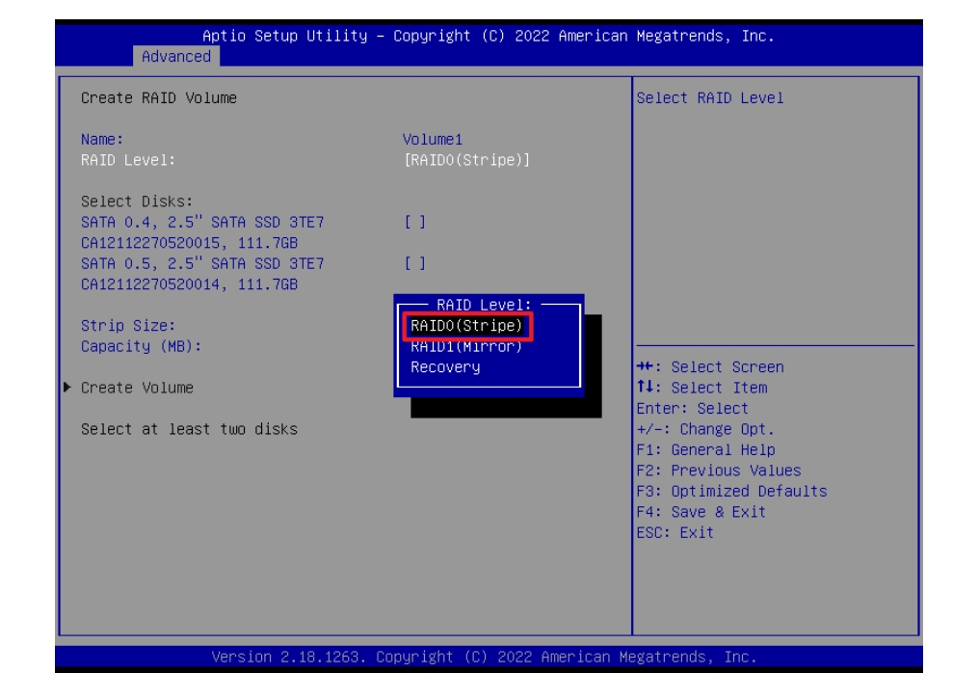Check the SATA 0.4 disk checkbox
The image size is (979, 700).
[414, 223]
